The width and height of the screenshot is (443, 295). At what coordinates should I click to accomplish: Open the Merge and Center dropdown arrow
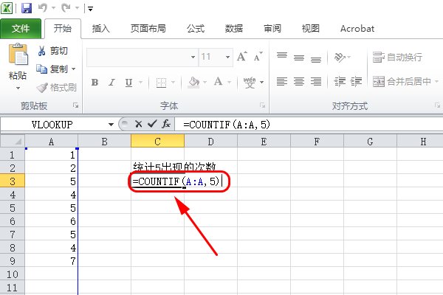(x=436, y=82)
